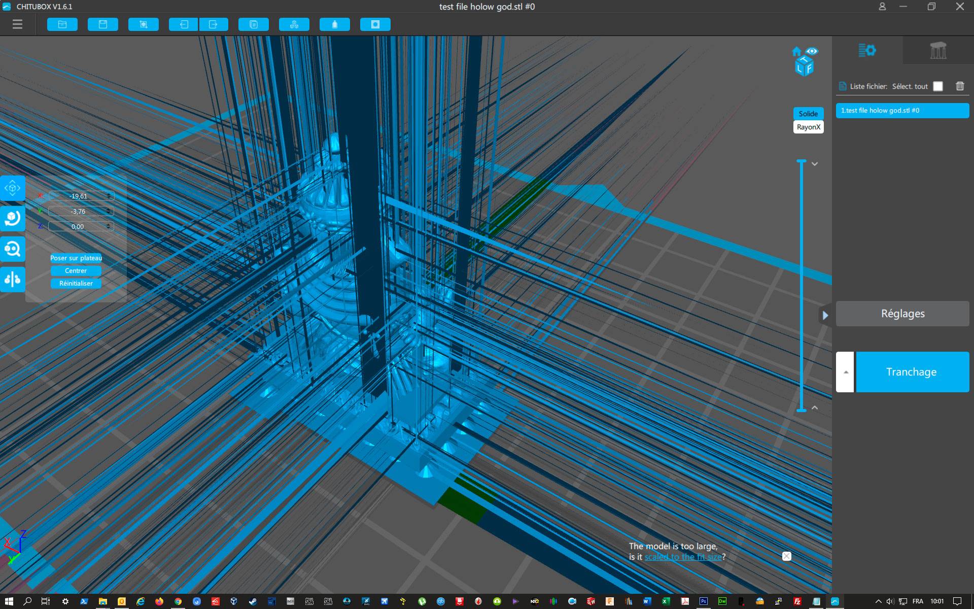
Task: Switch to RayonX render mode
Action: [808, 127]
